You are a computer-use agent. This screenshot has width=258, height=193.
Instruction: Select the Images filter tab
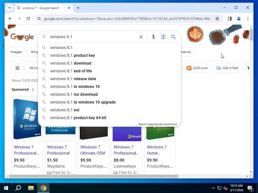click(16, 52)
